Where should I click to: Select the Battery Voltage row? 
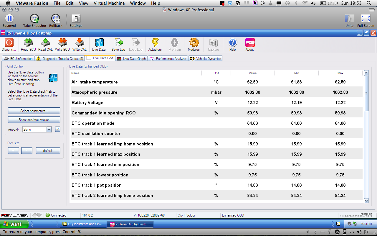coord(216,103)
